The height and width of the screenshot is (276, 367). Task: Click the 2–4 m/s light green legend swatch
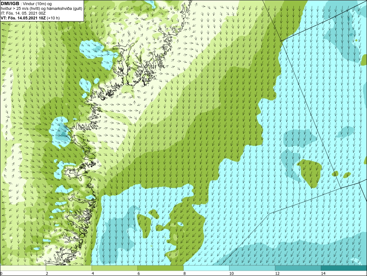pos(69,268)
